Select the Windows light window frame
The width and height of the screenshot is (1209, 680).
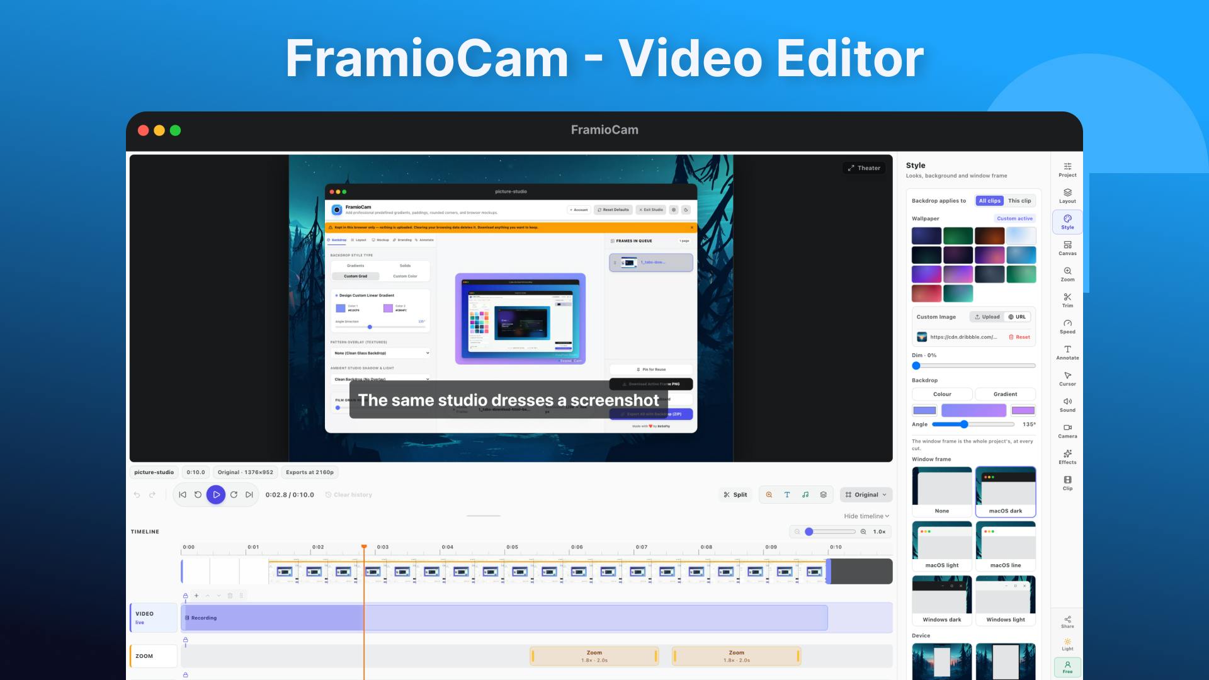pos(1006,600)
